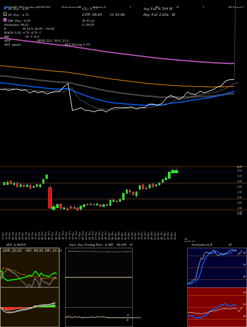The width and height of the screenshot is (247, 327).
Task: Click the 5.31 price axis label
Action: (x=239, y=176)
